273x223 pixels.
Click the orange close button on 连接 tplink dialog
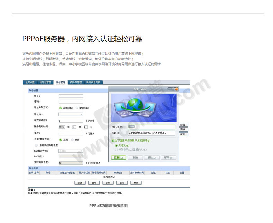[176, 89]
